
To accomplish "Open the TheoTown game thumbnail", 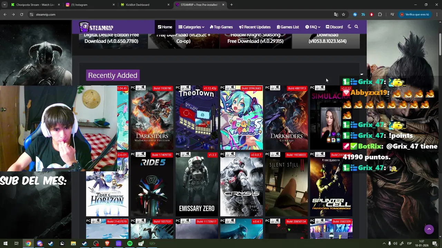I will 197,117.
